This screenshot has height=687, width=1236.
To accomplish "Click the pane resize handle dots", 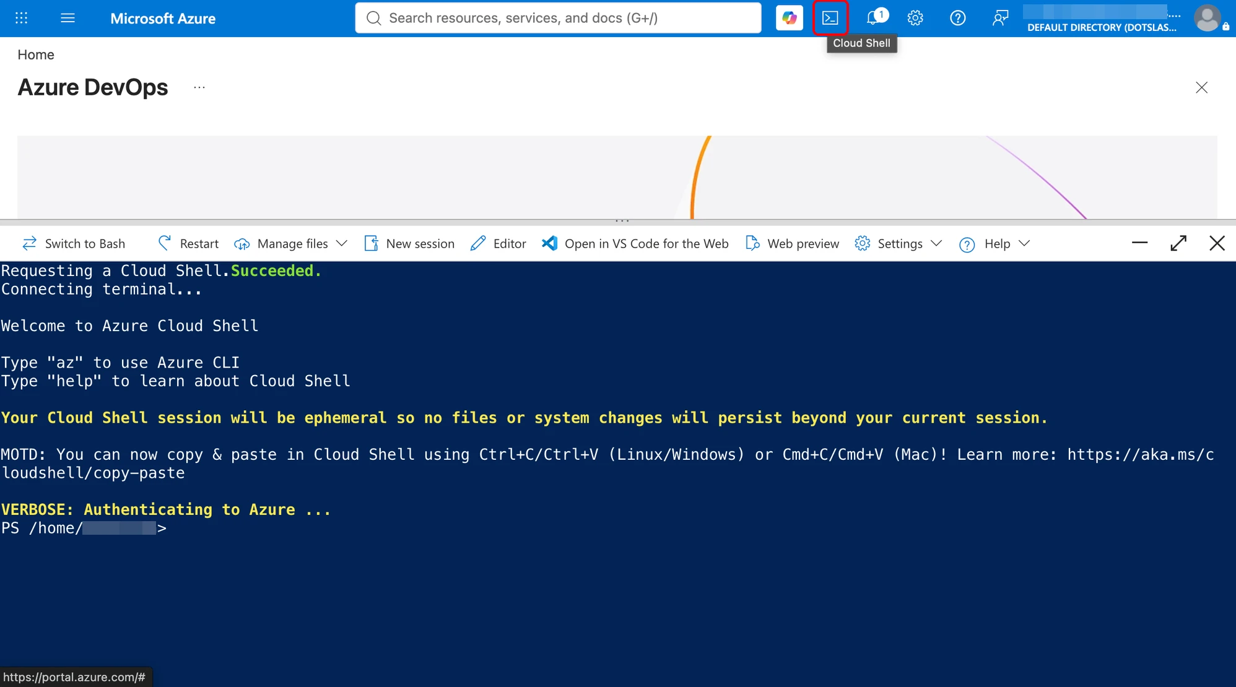I will [622, 220].
